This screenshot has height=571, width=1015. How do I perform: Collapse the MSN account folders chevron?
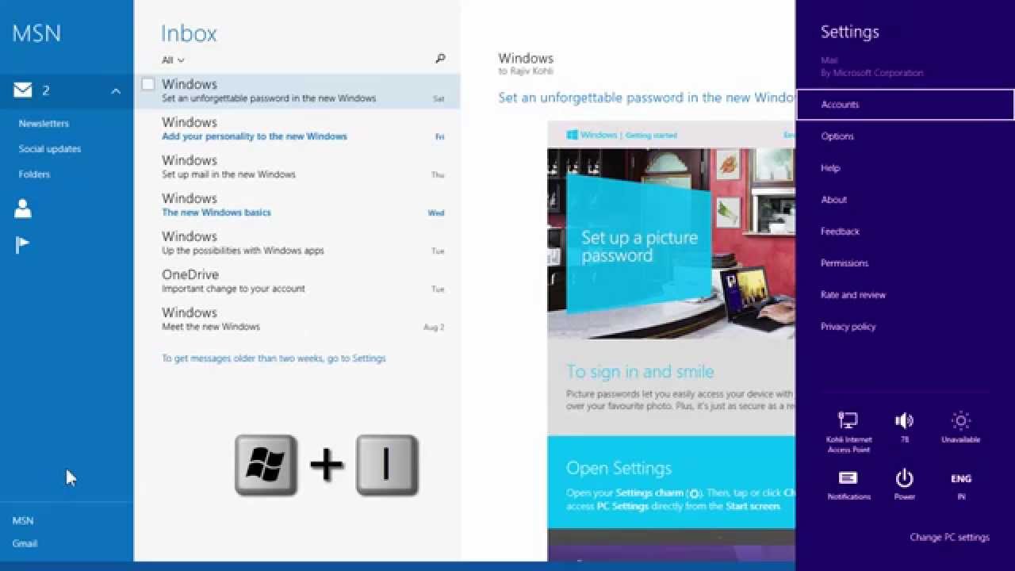tap(116, 91)
